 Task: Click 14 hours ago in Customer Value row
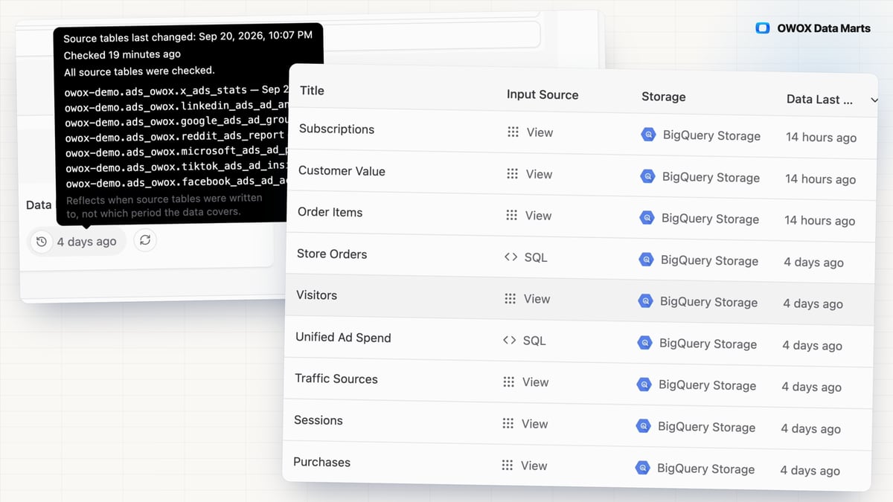click(820, 179)
